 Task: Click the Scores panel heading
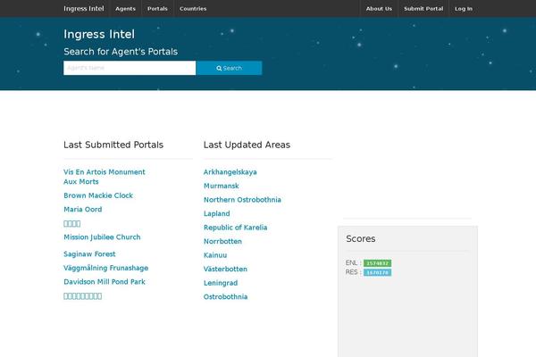pyautogui.click(x=361, y=238)
